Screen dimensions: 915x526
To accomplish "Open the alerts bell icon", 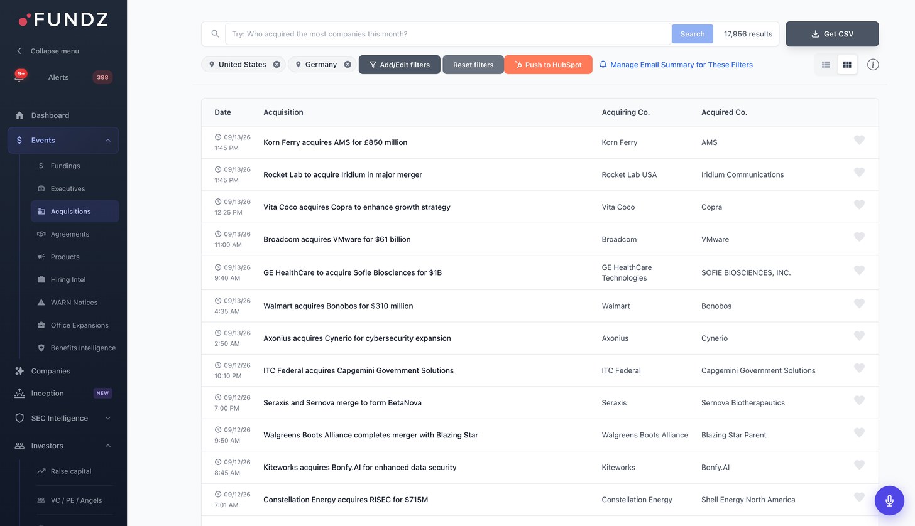I will (x=19, y=77).
